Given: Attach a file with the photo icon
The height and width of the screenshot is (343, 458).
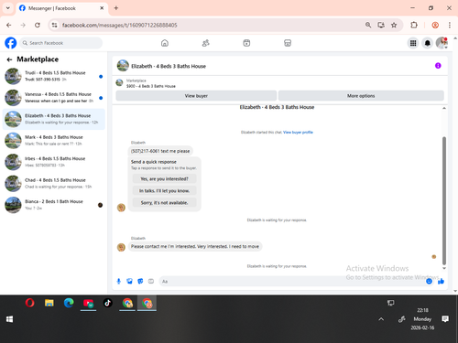Looking at the screenshot, I should (x=129, y=281).
